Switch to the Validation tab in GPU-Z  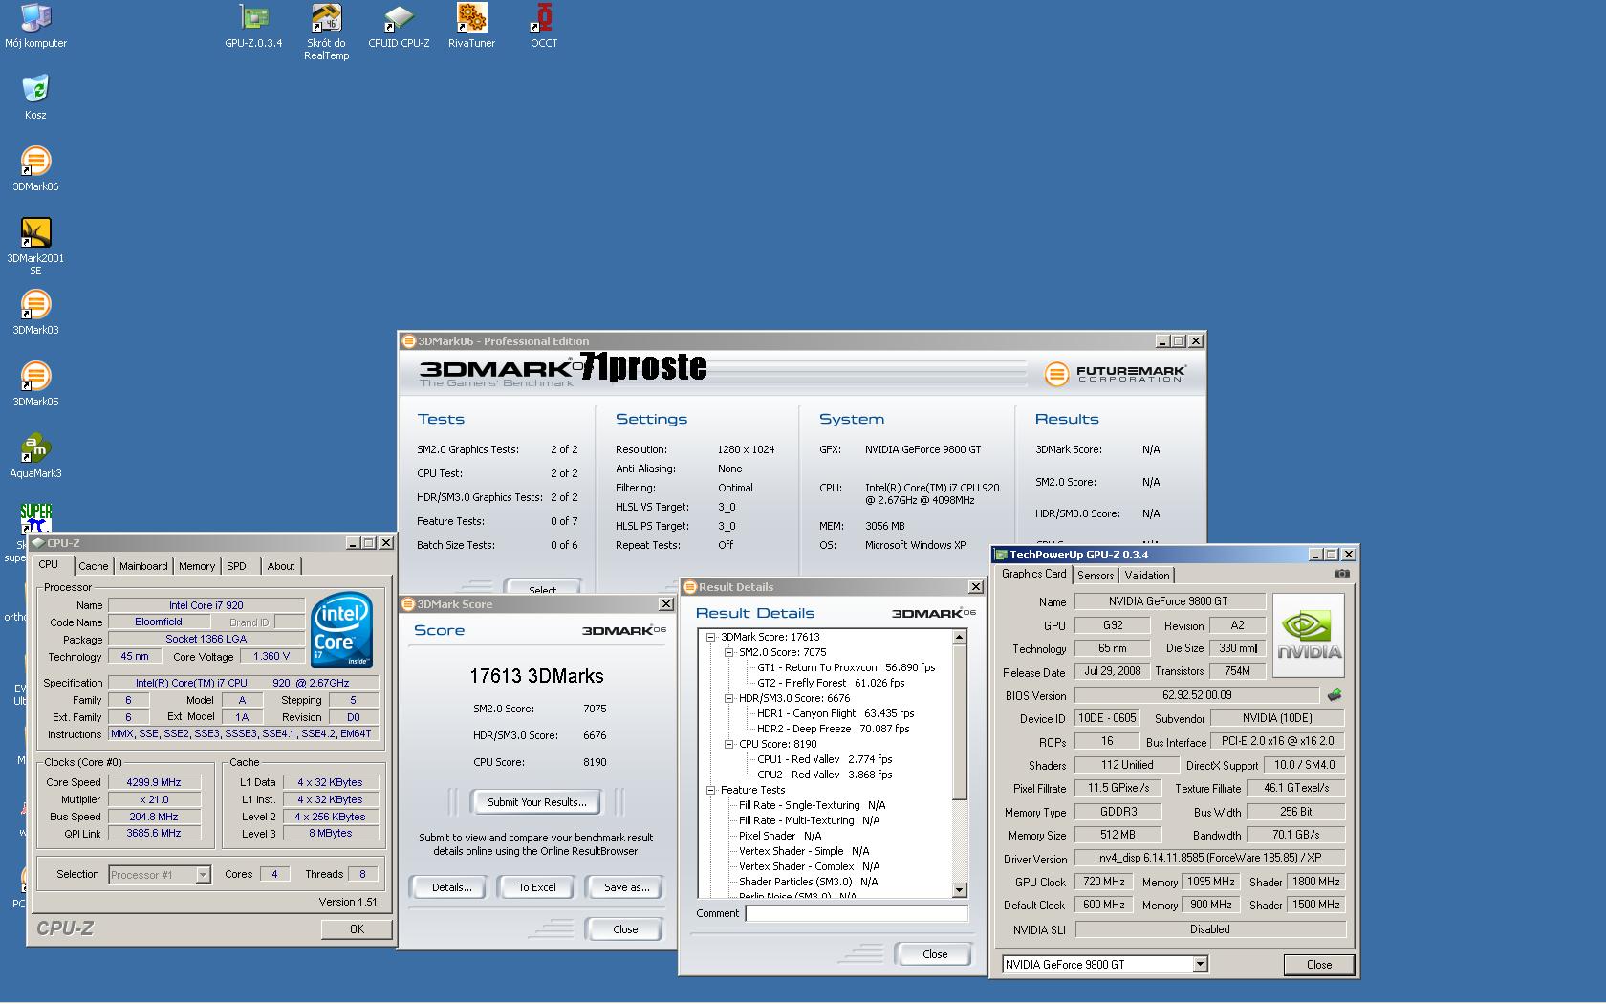point(1147,576)
